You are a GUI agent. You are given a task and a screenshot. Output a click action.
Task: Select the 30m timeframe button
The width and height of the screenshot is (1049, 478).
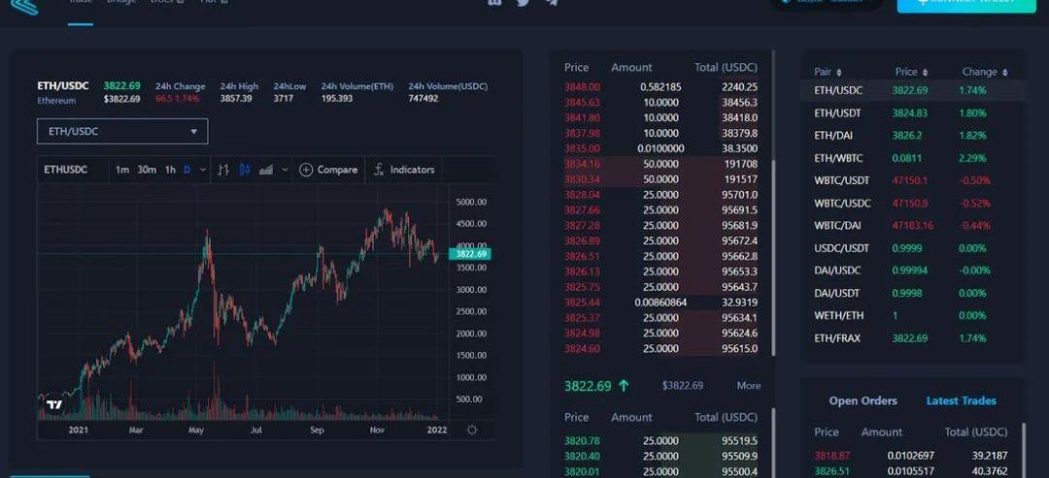point(147,170)
